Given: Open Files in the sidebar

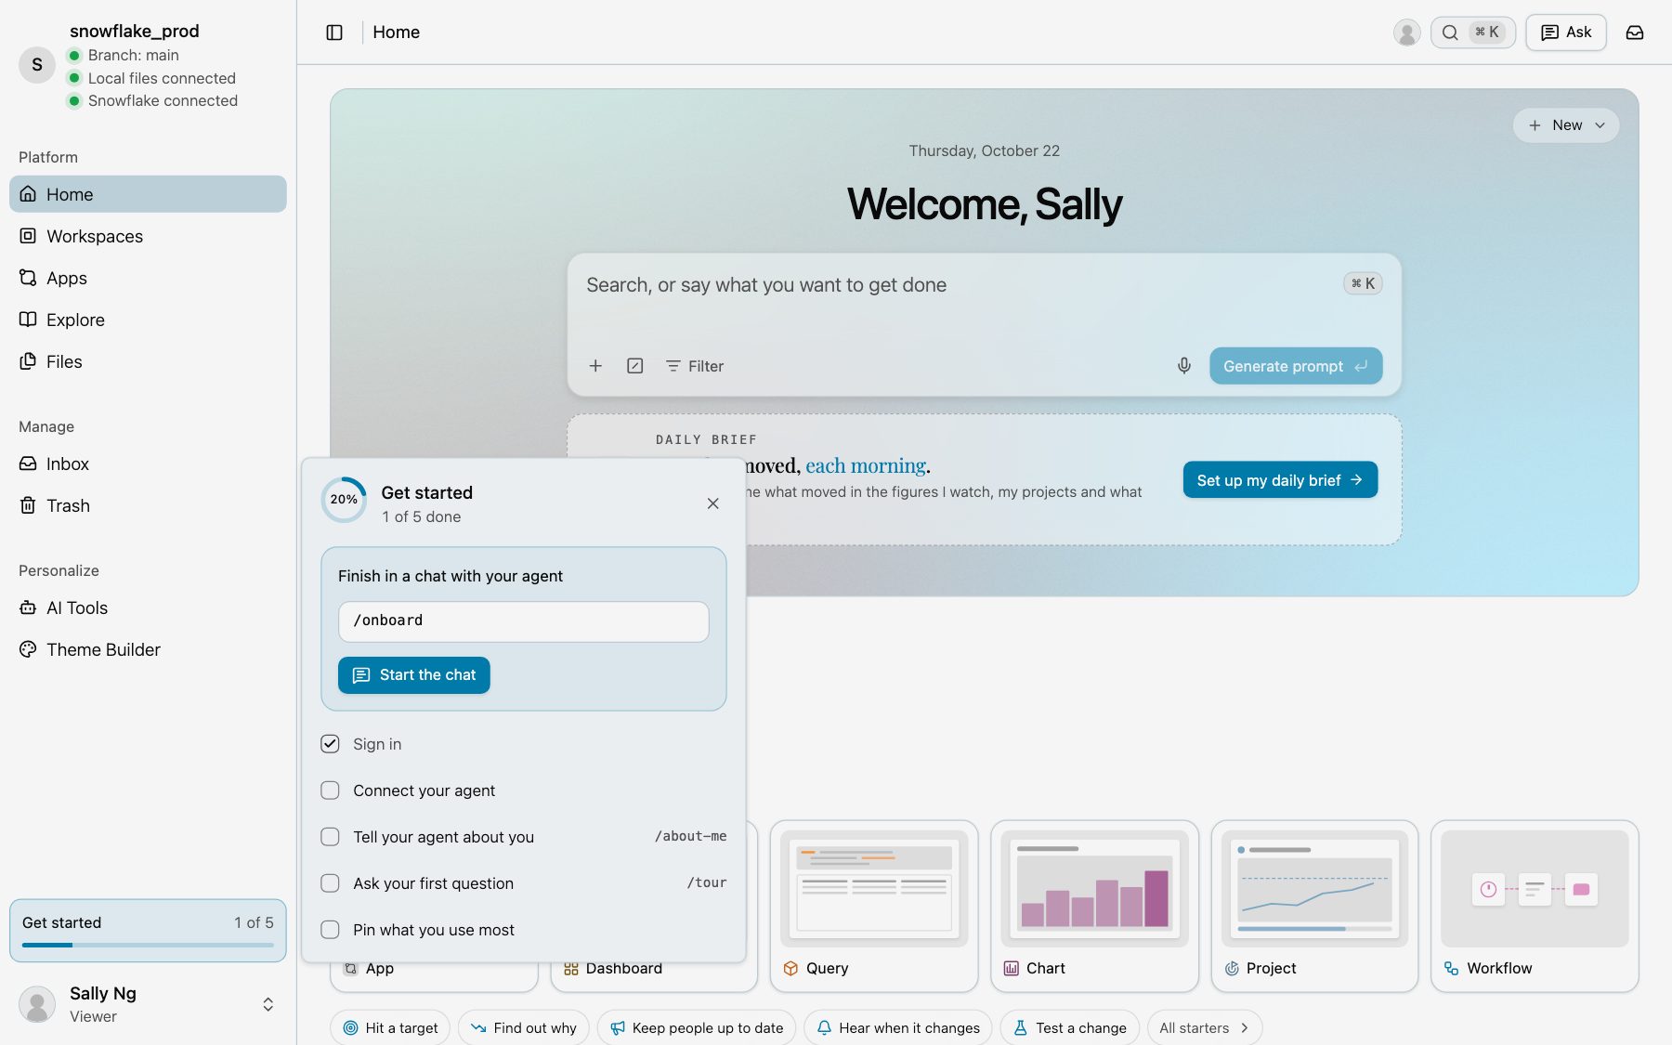Looking at the screenshot, I should (x=148, y=361).
